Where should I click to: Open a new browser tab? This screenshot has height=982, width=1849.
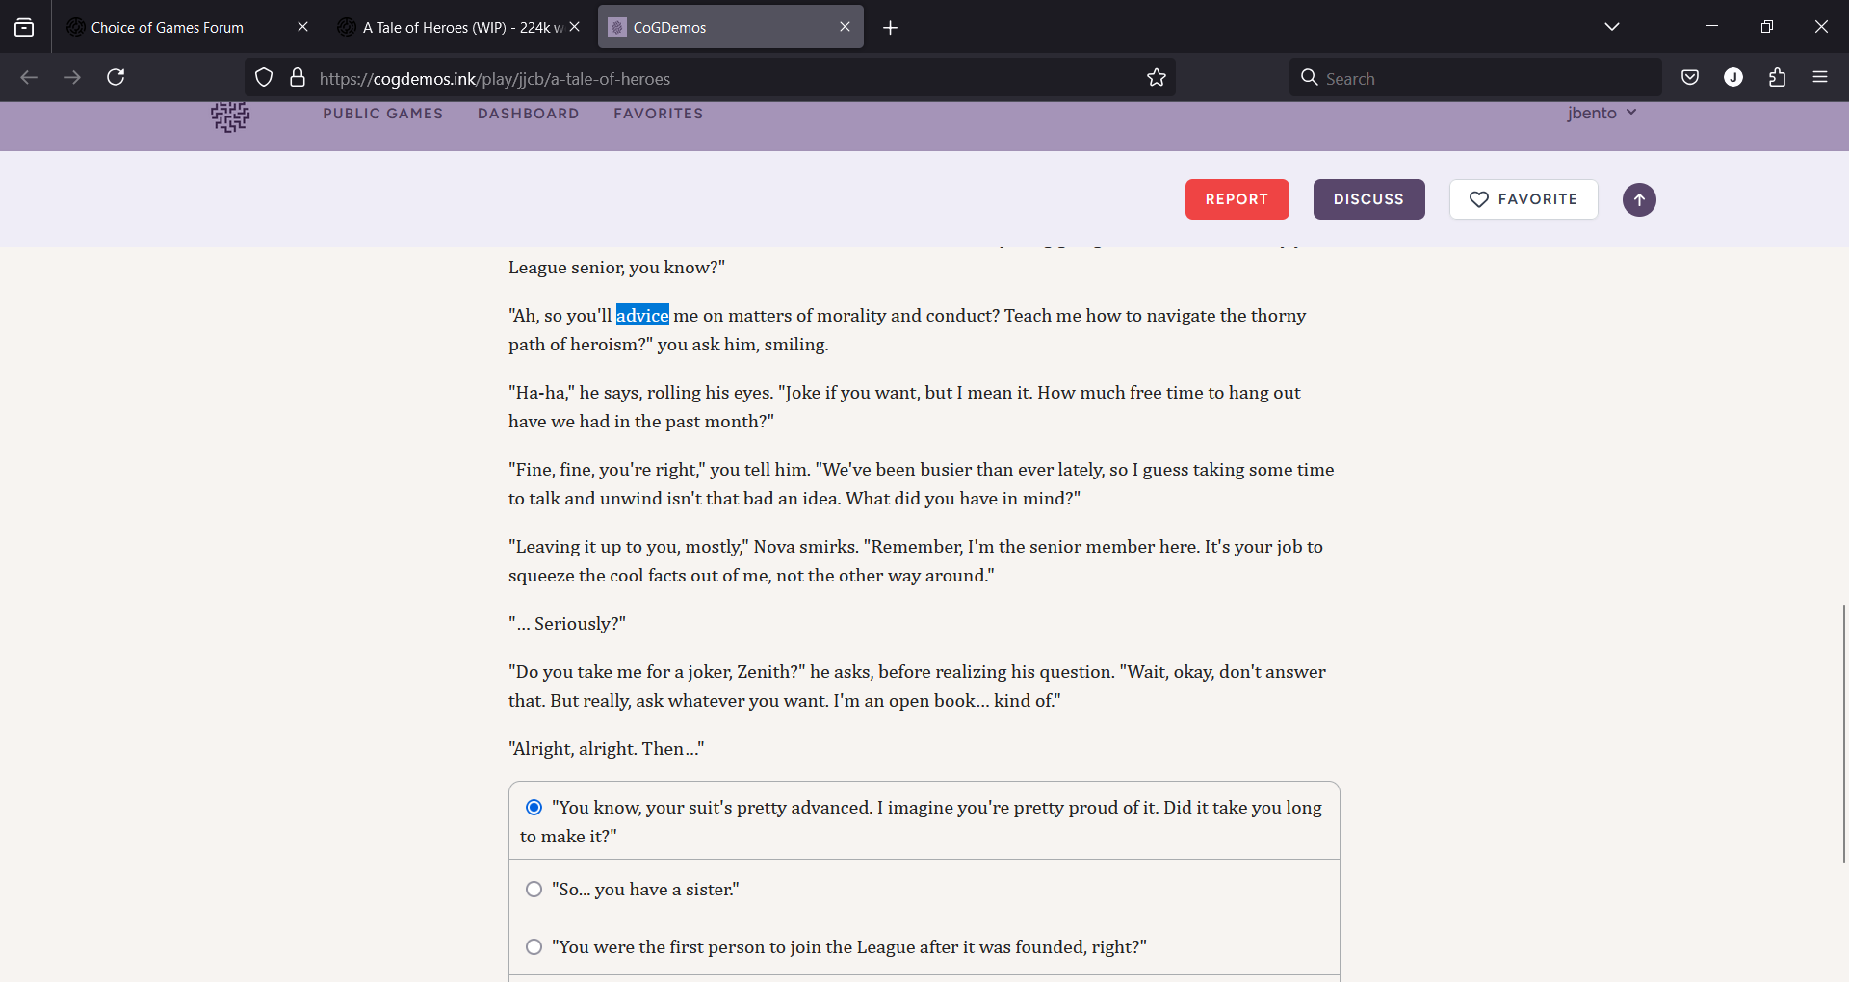pos(891,28)
